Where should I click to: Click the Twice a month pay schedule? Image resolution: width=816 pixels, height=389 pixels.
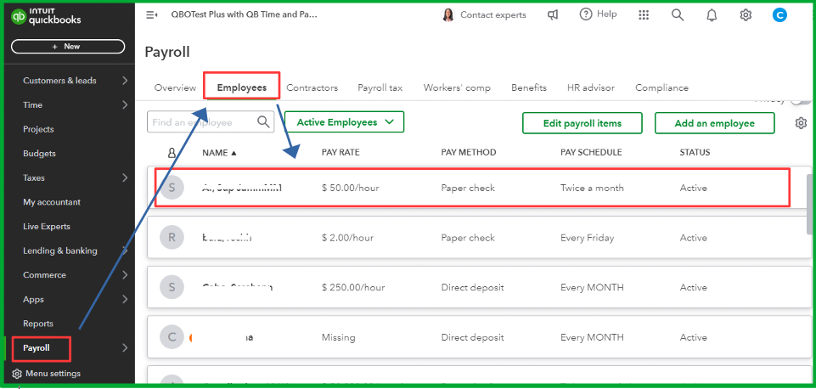(592, 188)
